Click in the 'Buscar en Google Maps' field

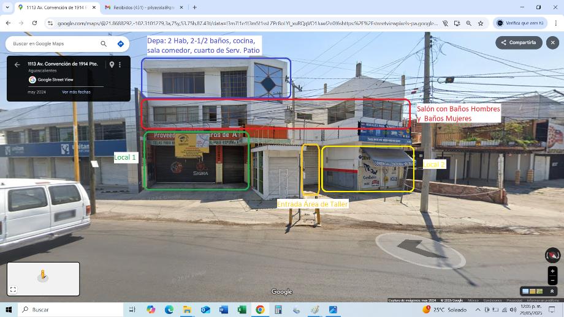[x=54, y=44]
